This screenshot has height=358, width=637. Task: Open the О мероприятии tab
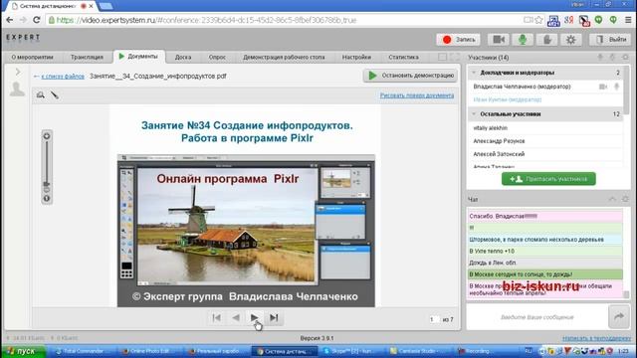tap(32, 58)
